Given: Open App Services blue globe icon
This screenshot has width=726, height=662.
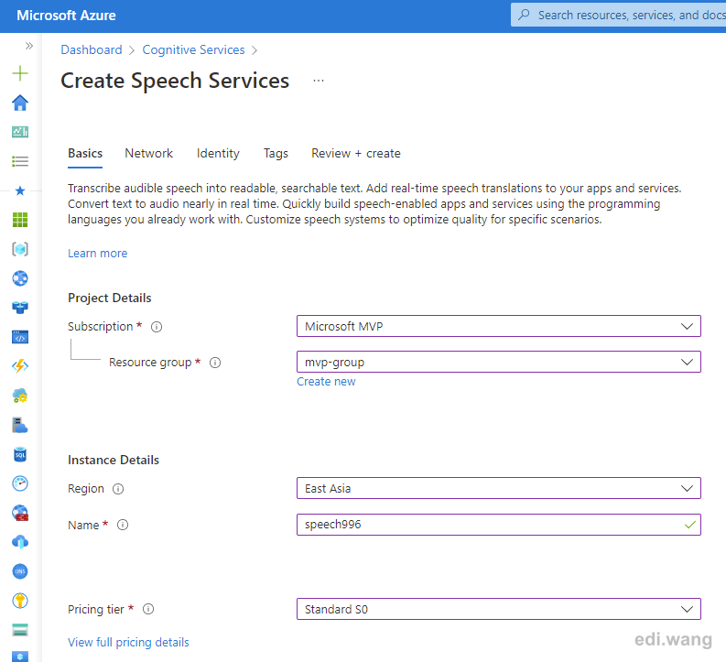Looking at the screenshot, I should tap(20, 278).
